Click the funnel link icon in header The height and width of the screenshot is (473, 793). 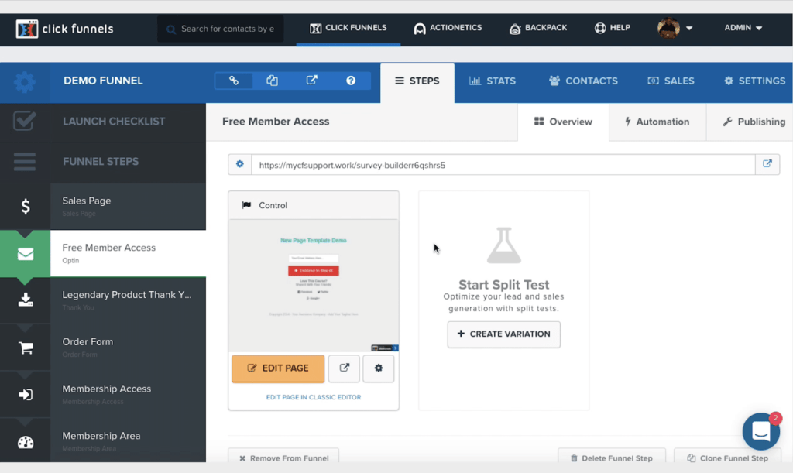234,81
